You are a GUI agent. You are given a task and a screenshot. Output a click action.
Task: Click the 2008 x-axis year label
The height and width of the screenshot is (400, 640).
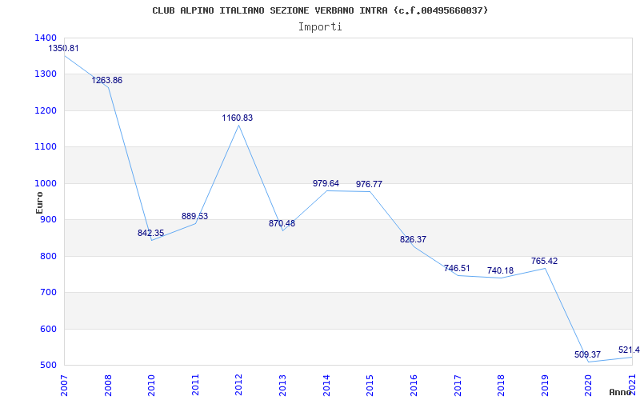coord(108,385)
